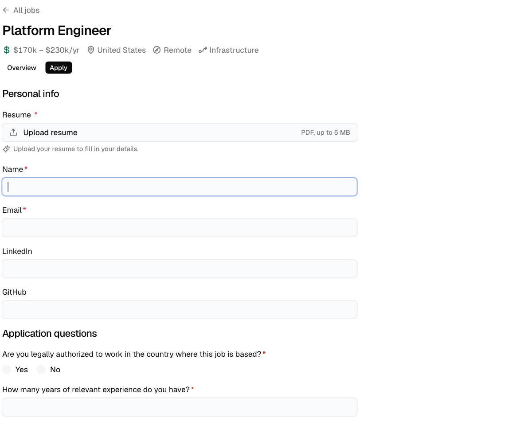Viewport: 532px width, 421px height.
Task: Click the Infrastructure department icon
Action: click(x=203, y=50)
